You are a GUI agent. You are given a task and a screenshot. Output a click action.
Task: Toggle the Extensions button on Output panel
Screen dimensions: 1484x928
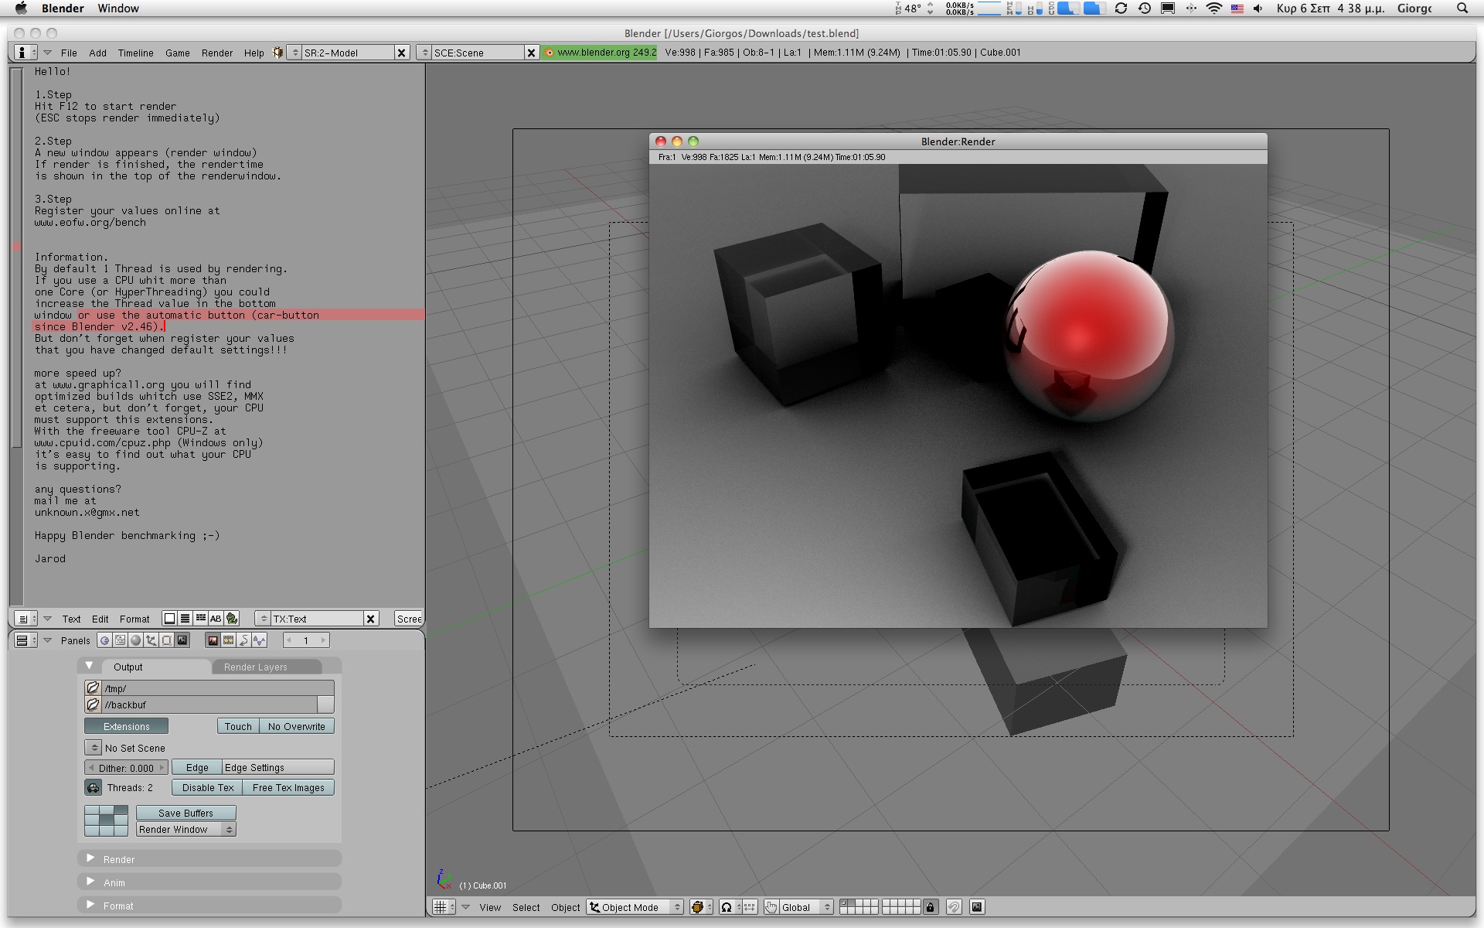tap(127, 726)
